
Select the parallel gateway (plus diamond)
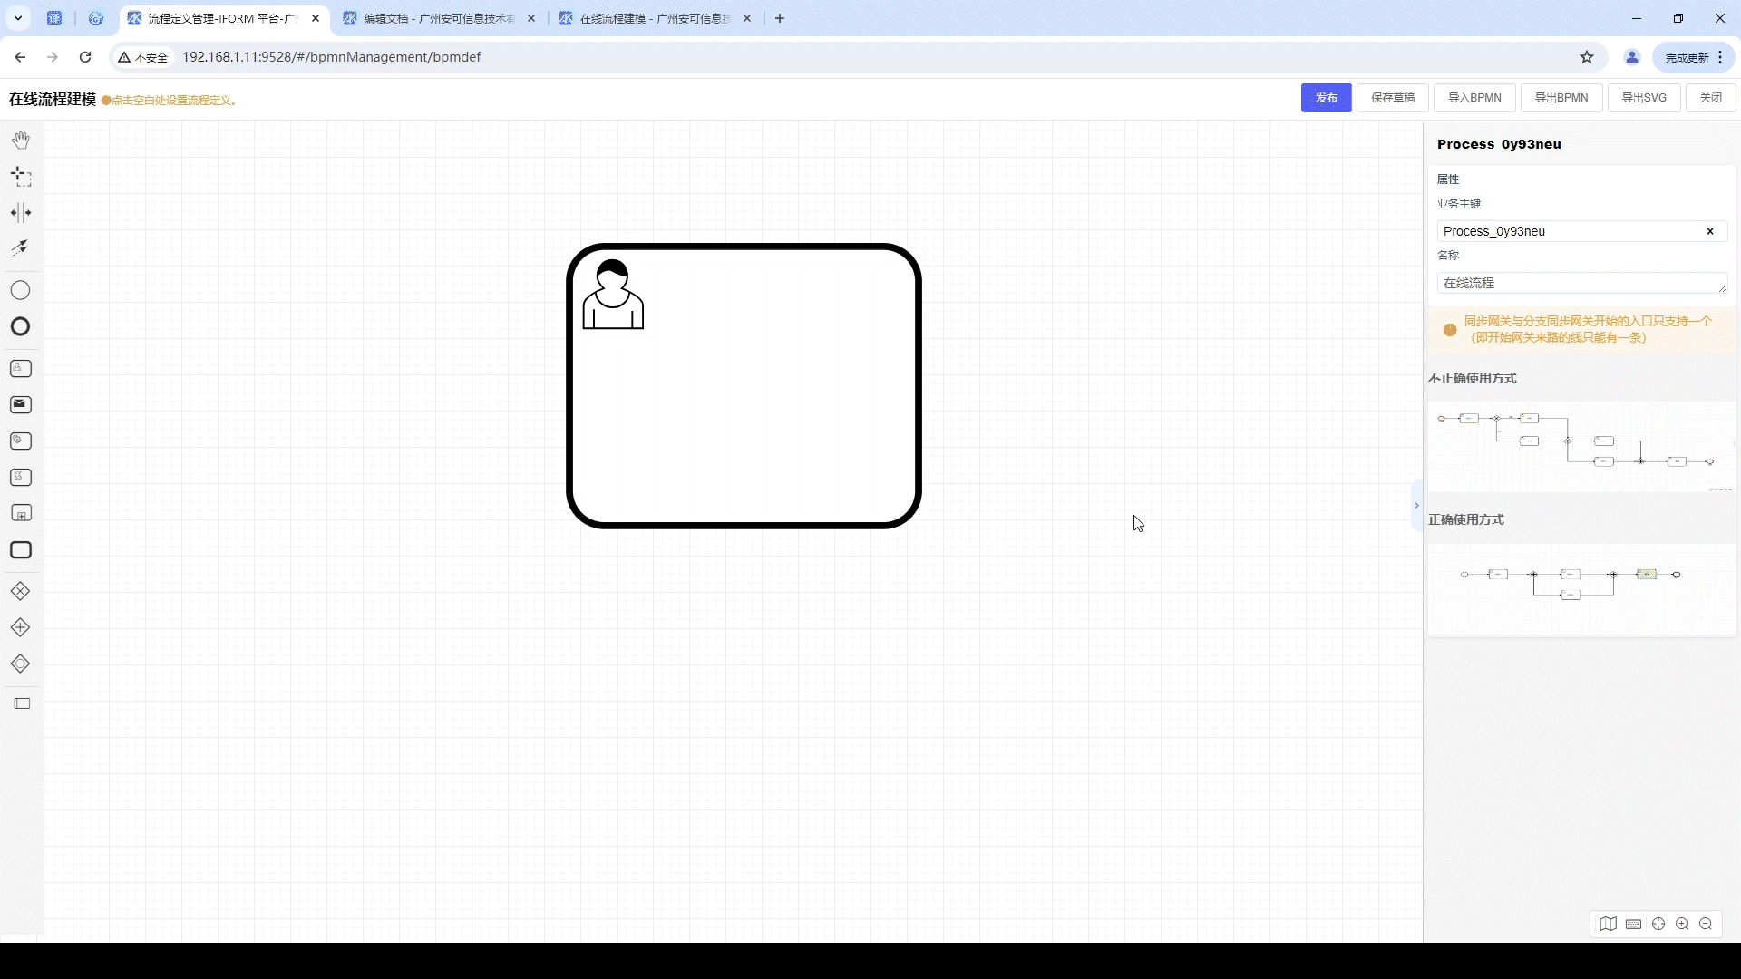[x=20, y=627]
